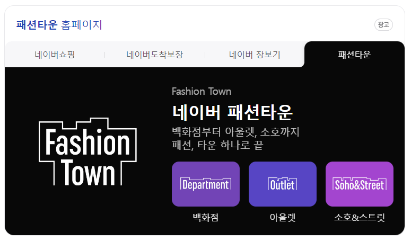The width and height of the screenshot is (411, 241).
Task: Switch to the 네이버쇼핑 tab
Action: (x=55, y=55)
